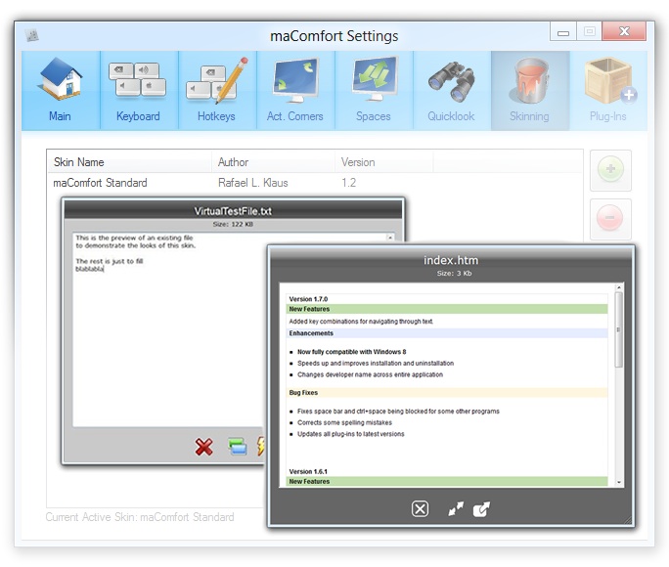Click scroll down arrow in index.htm preview
The height and width of the screenshot is (567, 669).
tap(619, 483)
